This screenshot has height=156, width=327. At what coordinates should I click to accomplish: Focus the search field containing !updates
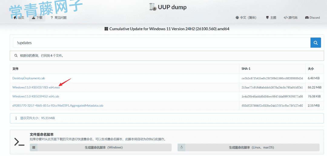pyautogui.click(x=162, y=43)
